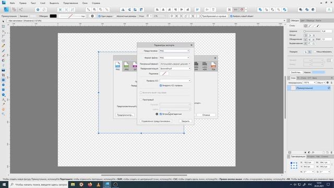Viewport: 334px width, 188px height.
Task: Click the Close button in export options
Action: 185,121
